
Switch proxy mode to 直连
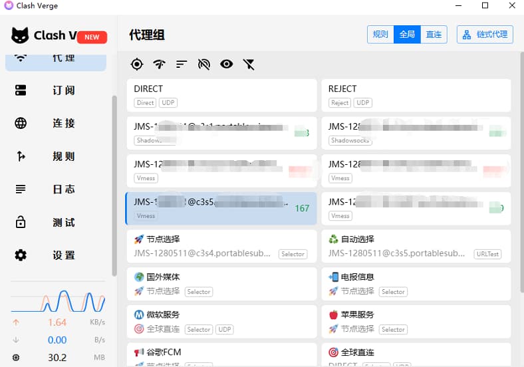(434, 35)
